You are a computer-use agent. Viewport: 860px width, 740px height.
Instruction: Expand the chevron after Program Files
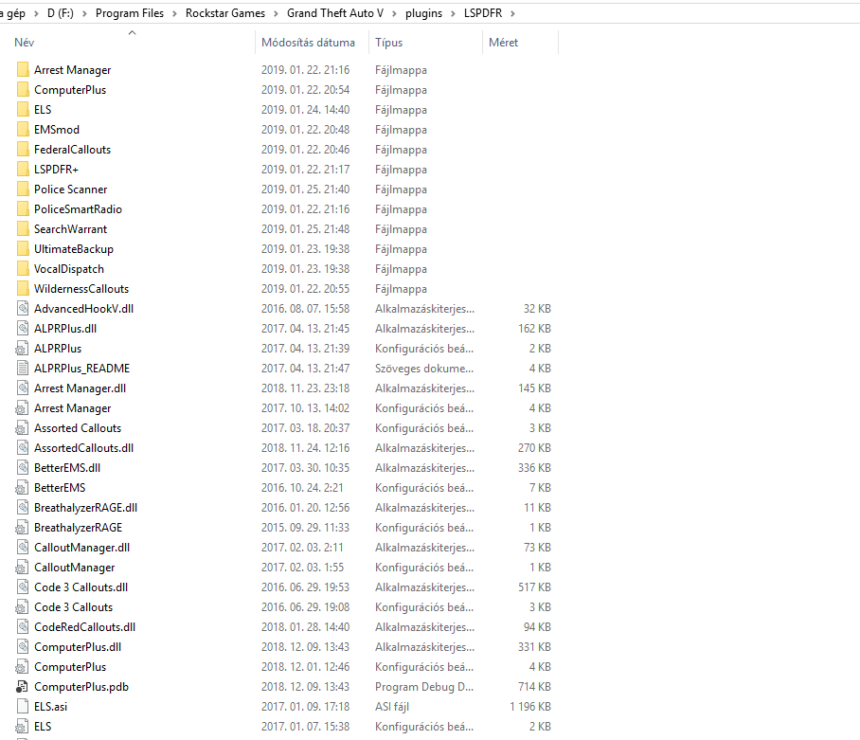pyautogui.click(x=174, y=13)
